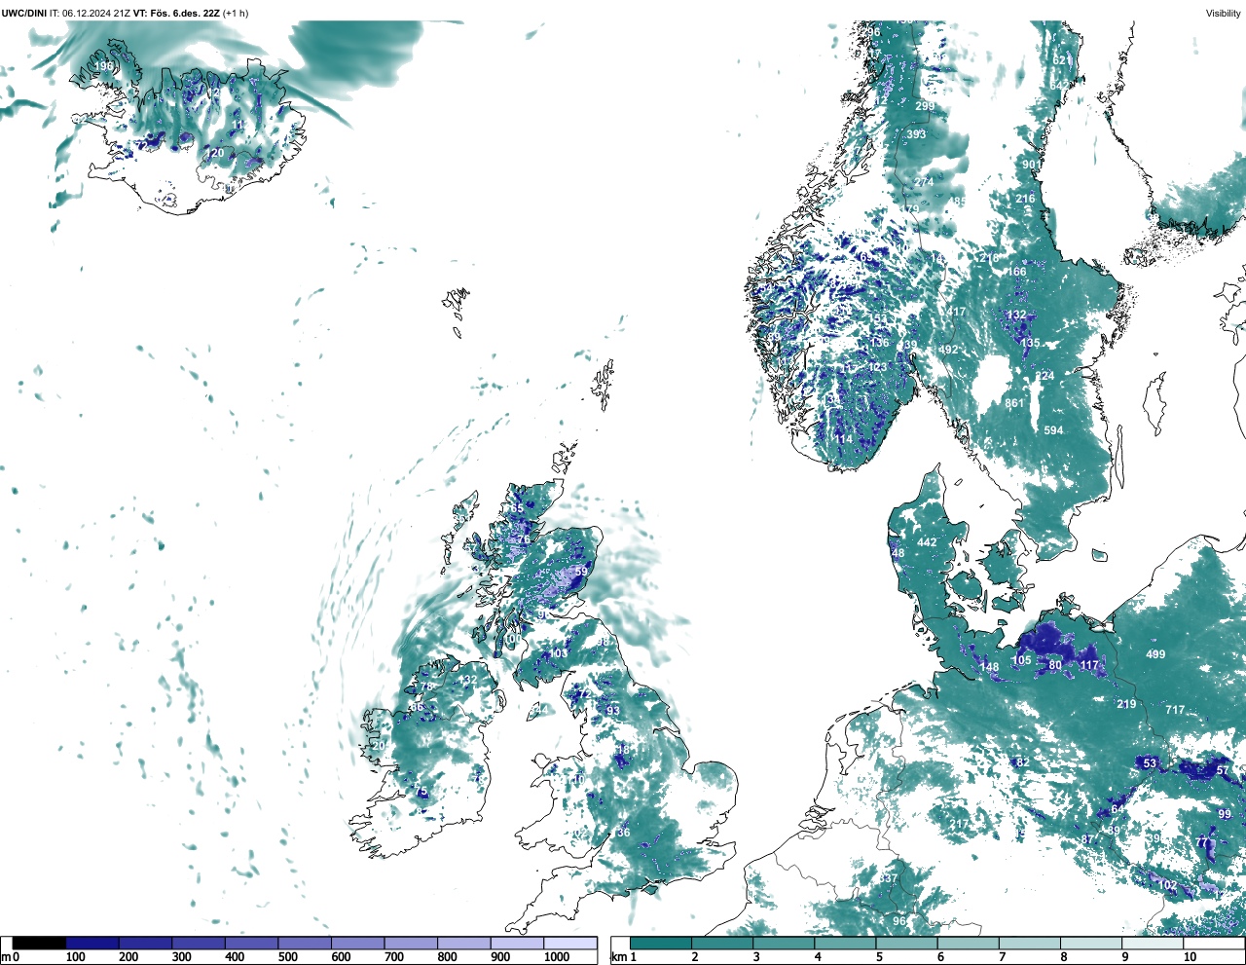Image resolution: width=1246 pixels, height=965 pixels.
Task: Choose the pale lavender 900–1000 m legend swatch
Action: (517, 943)
